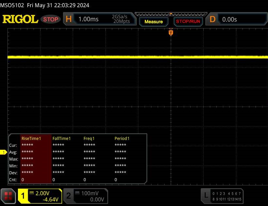Open the Measure menu button

(154, 22)
